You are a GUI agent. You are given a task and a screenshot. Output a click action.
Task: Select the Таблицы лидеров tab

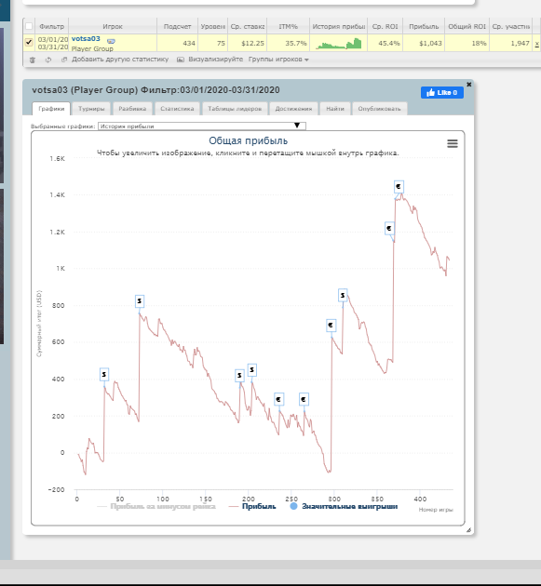click(x=235, y=109)
